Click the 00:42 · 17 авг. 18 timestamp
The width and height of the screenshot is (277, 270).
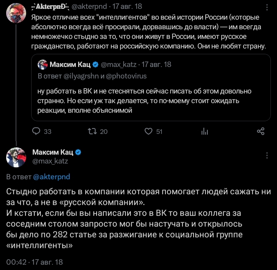pos(35,262)
